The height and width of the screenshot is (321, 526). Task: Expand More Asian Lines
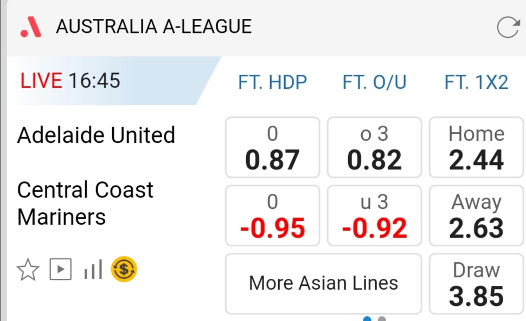pos(323,283)
